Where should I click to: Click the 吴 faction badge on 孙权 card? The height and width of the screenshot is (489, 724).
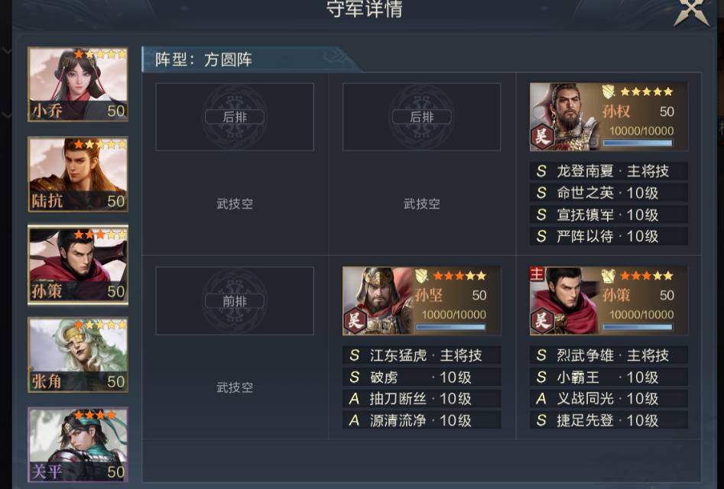542,137
